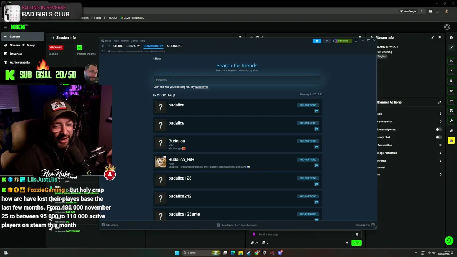Image resolution: width=457 pixels, height=257 pixels.
Task: Open chat settings gear icon
Action: [347, 243]
